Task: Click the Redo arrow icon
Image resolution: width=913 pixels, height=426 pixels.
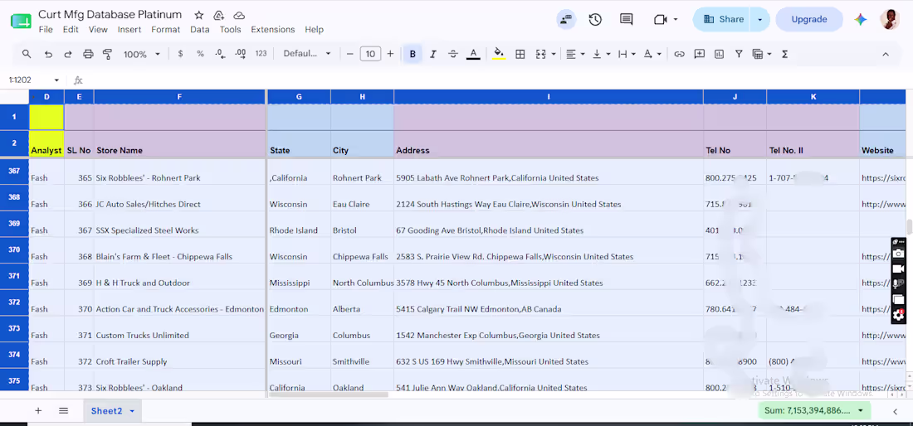Action: coord(67,54)
